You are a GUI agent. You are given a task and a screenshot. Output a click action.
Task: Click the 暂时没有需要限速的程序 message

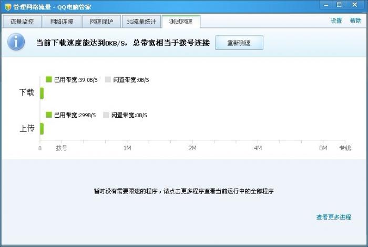[184, 191]
